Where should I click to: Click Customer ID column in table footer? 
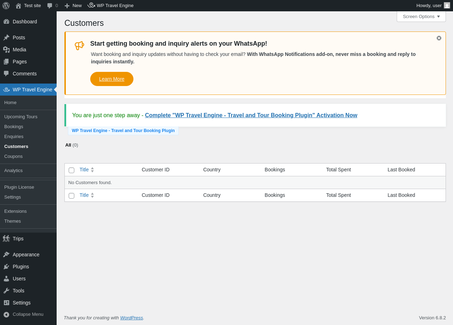[156, 195]
